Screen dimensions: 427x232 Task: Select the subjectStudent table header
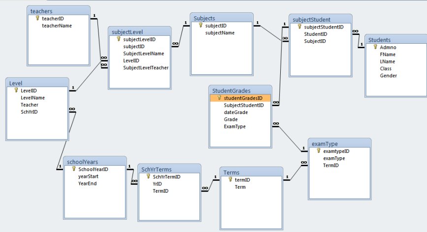321,19
